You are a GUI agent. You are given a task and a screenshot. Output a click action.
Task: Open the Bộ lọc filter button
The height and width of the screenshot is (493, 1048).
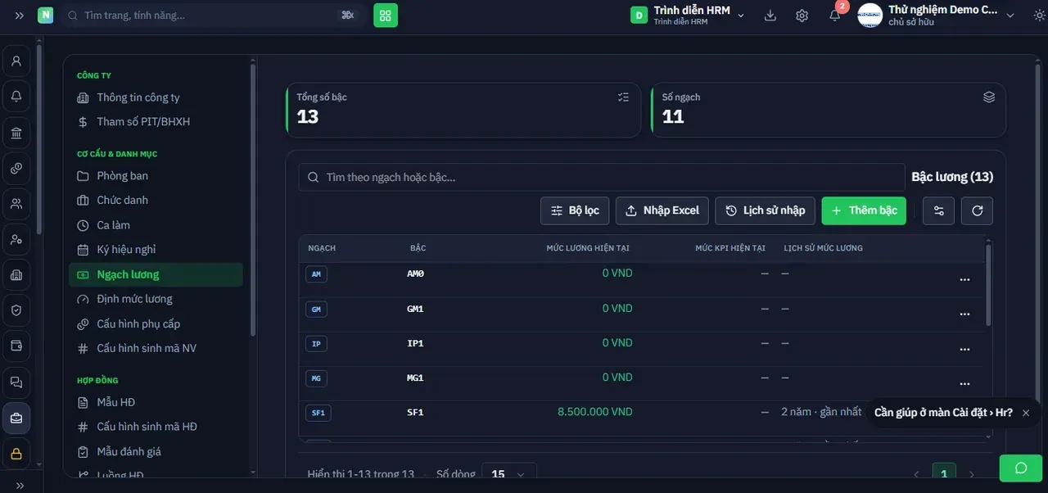click(x=575, y=210)
